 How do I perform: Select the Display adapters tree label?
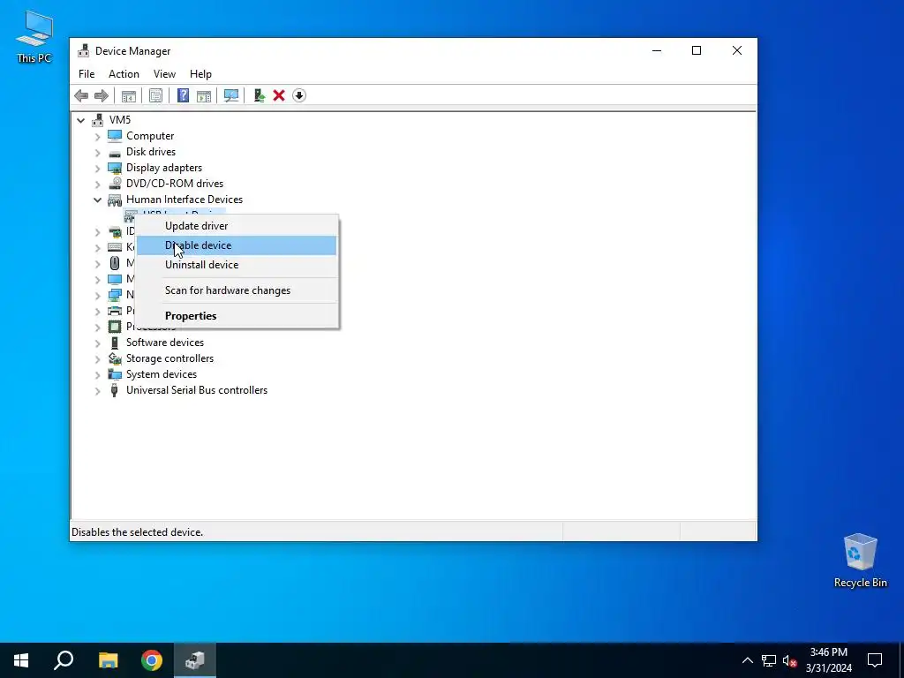click(164, 168)
